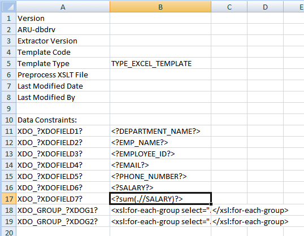Select empty cell B4 next to Template Code
Viewport: 304px width, 236px height.
click(x=160, y=52)
